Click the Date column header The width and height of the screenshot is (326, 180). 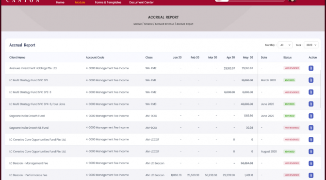pos(264,58)
